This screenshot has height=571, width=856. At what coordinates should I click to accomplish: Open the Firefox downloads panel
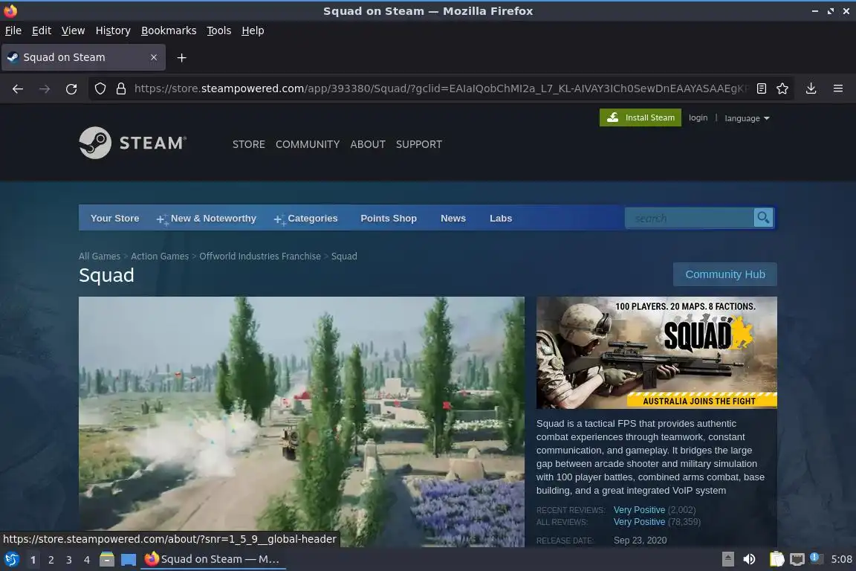click(x=811, y=88)
